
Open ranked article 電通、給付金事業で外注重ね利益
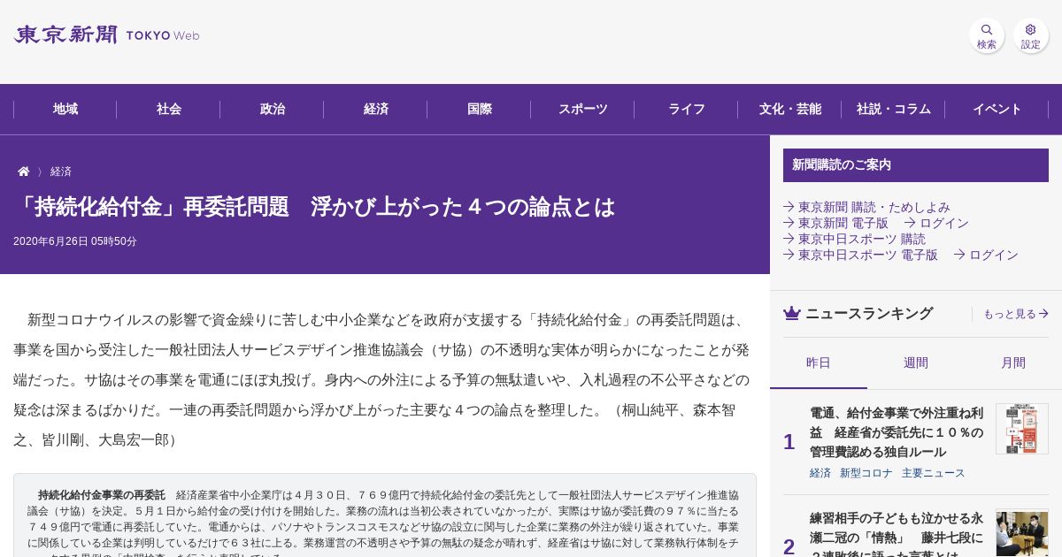click(897, 432)
